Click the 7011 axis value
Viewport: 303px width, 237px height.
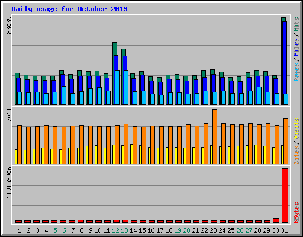click(x=9, y=115)
